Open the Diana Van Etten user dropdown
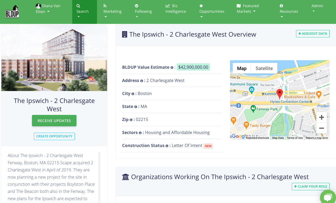The height and width of the screenshot is (203, 336). pos(48,9)
